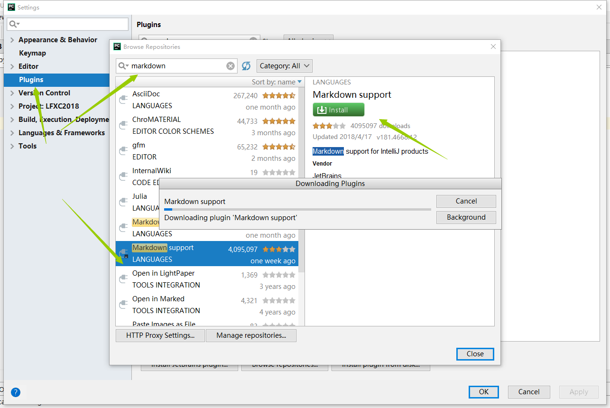This screenshot has height=408, width=610.
Task: Click the InternalWiki plugin icon
Action: click(123, 176)
